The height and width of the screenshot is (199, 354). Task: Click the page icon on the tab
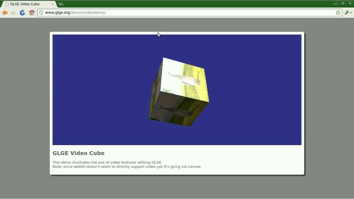point(7,4)
